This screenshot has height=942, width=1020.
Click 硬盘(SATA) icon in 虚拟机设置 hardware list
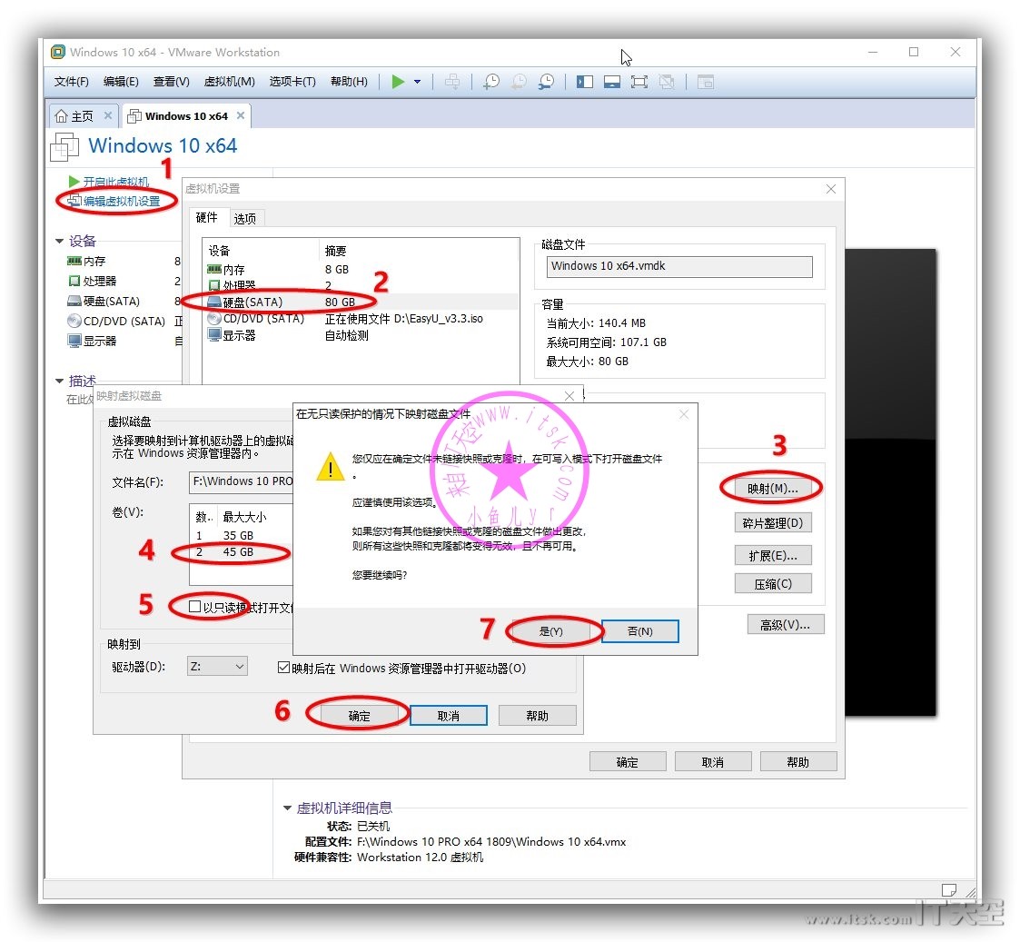[x=214, y=302]
